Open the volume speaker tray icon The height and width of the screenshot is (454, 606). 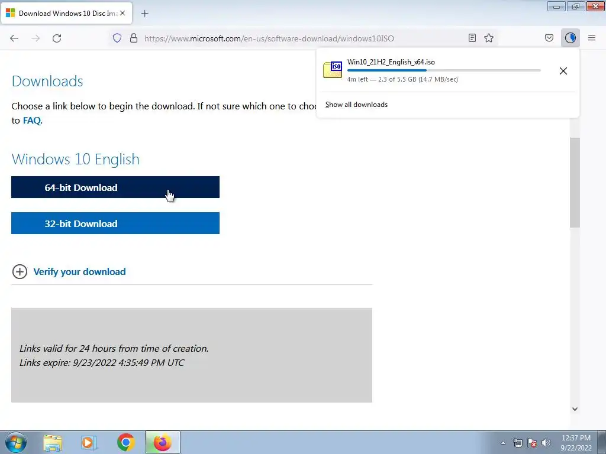click(546, 443)
